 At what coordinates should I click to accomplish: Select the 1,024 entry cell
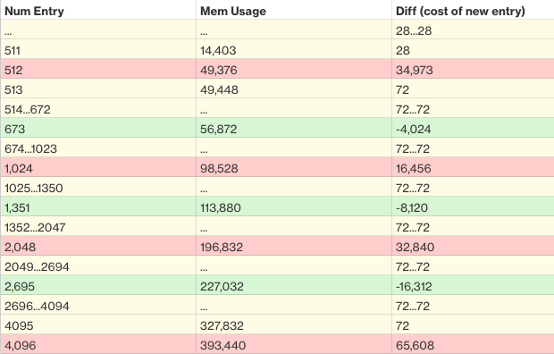tap(98, 167)
